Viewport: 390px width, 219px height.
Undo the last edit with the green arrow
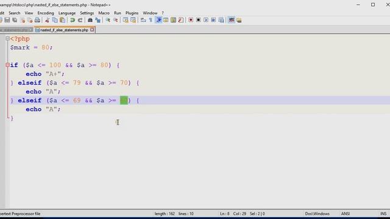tap(73, 20)
